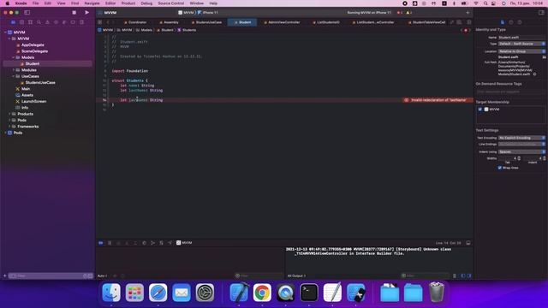This screenshot has height=308, width=548.
Task: Click the Indent width stepper
Action: pyautogui.click(x=545, y=158)
